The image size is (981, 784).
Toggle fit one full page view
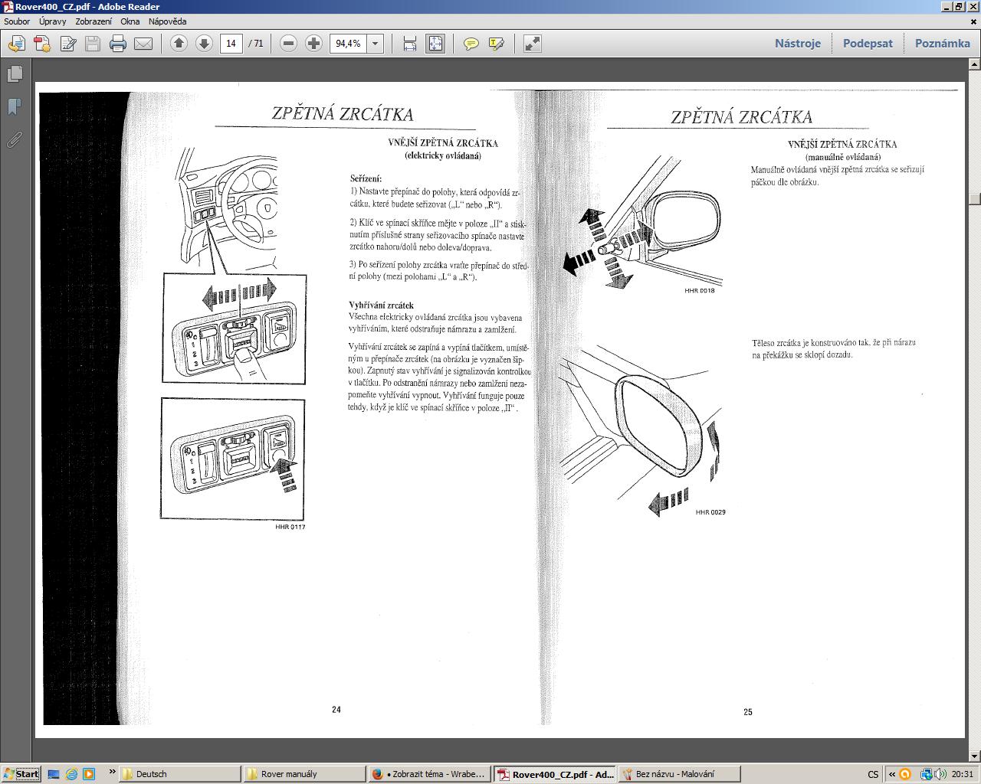pyautogui.click(x=435, y=44)
